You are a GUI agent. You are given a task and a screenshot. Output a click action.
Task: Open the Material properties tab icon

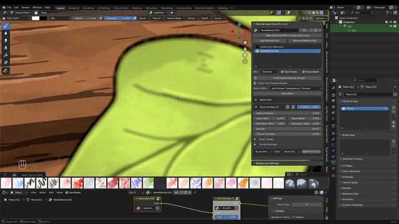334,169
